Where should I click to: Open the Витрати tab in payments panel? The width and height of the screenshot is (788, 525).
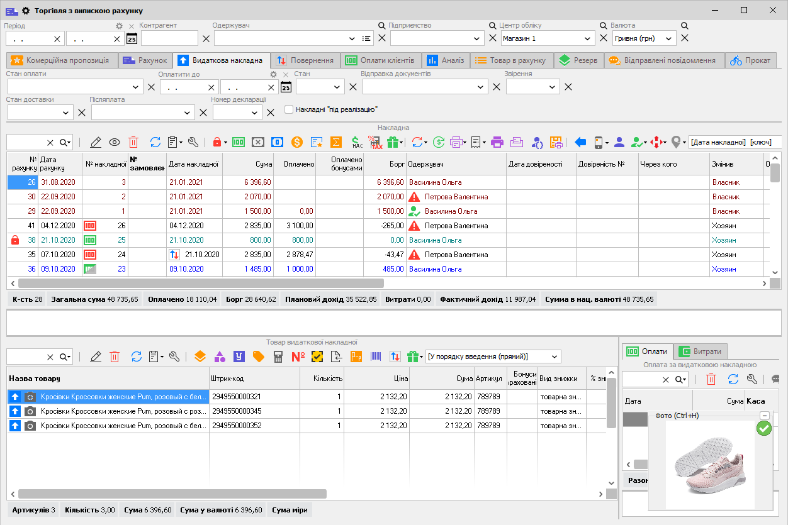tap(700, 351)
